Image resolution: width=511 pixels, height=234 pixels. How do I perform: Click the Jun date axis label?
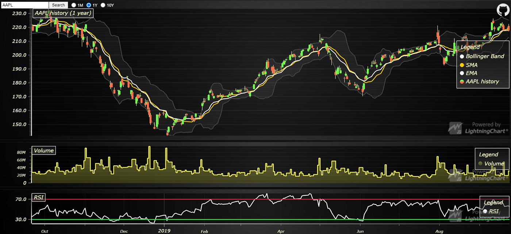(x=360, y=231)
